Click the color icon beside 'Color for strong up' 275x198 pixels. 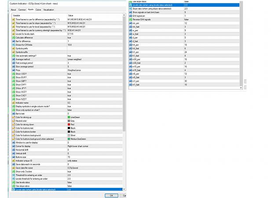[14, 117]
